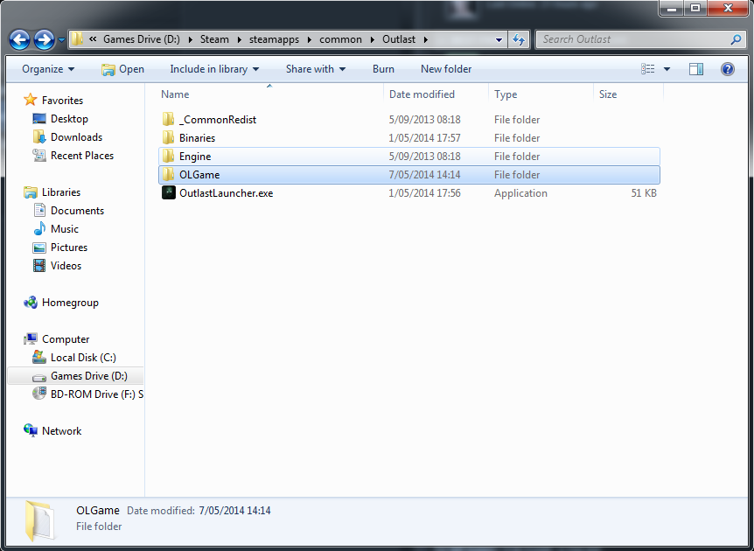754x551 pixels.
Task: Click Burn in the toolbar
Action: point(383,69)
